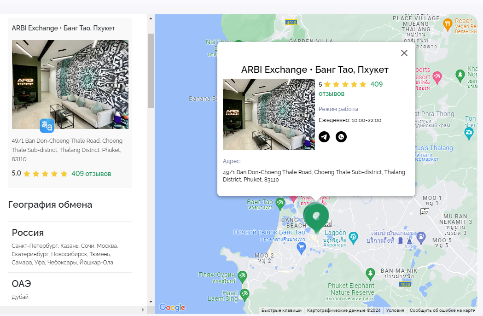The height and width of the screenshot is (316, 483).
Task: Click the BAN MA NIK map label
Action: click(399, 271)
